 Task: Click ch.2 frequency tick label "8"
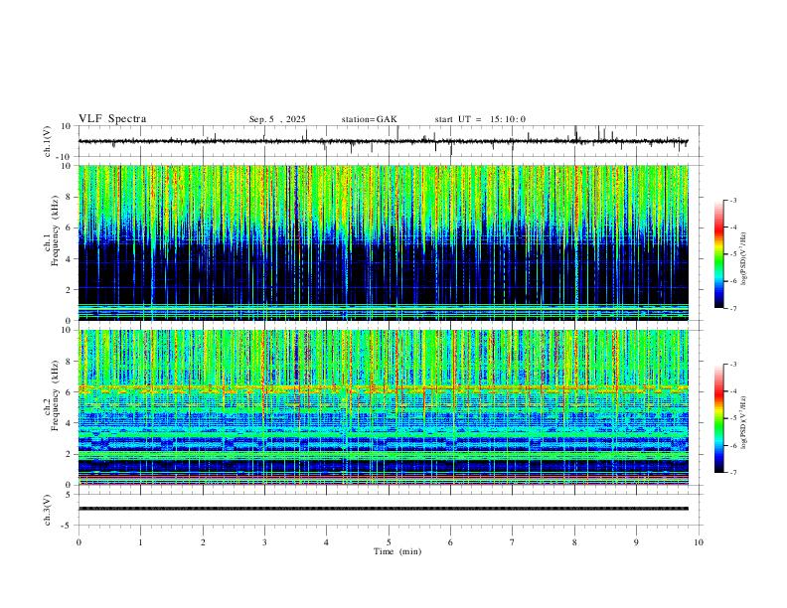70,362
